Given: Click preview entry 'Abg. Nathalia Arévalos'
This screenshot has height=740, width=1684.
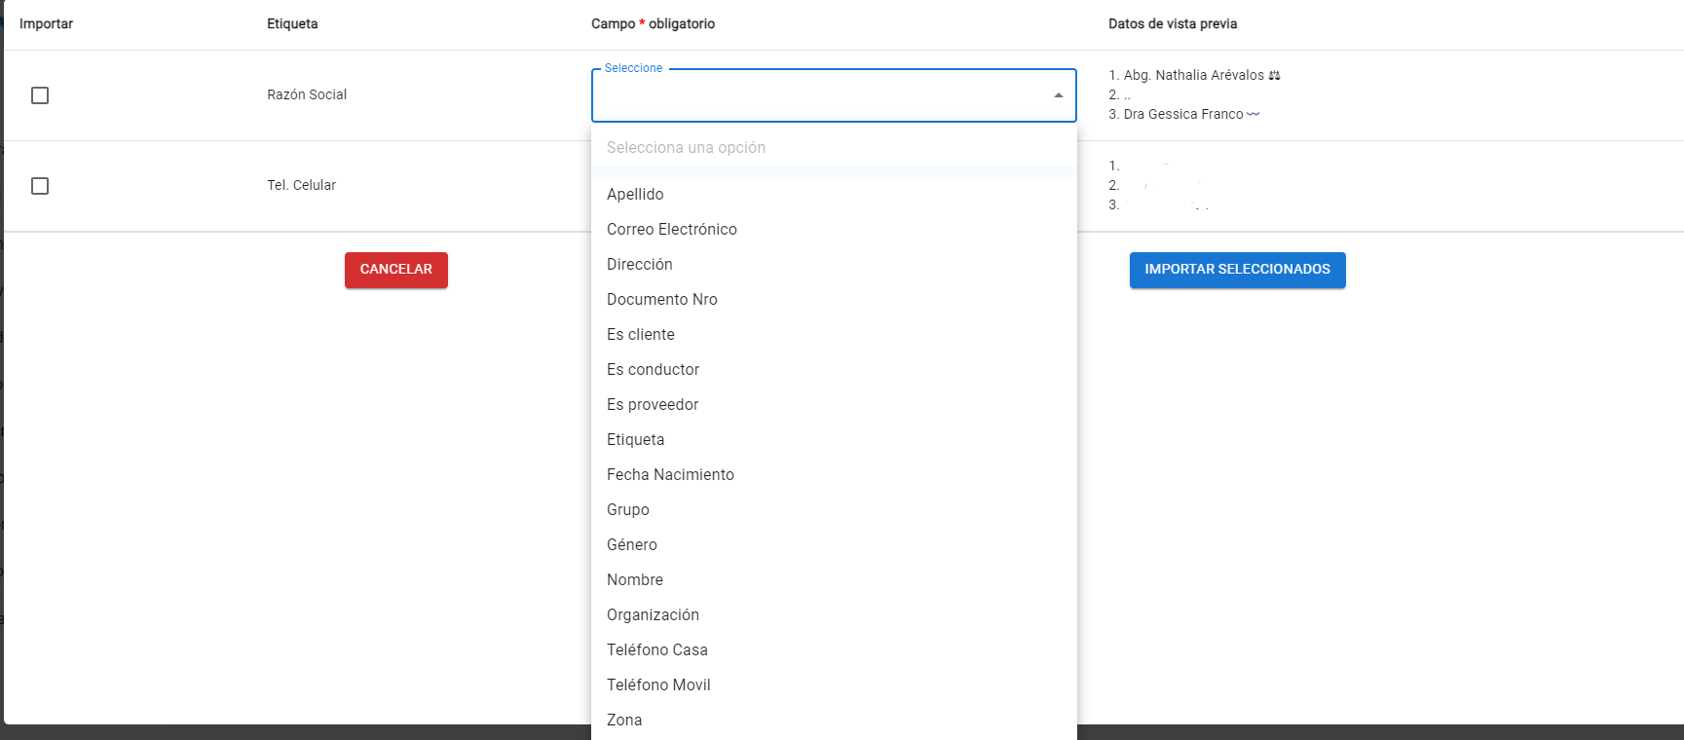Looking at the screenshot, I should [x=1194, y=76].
